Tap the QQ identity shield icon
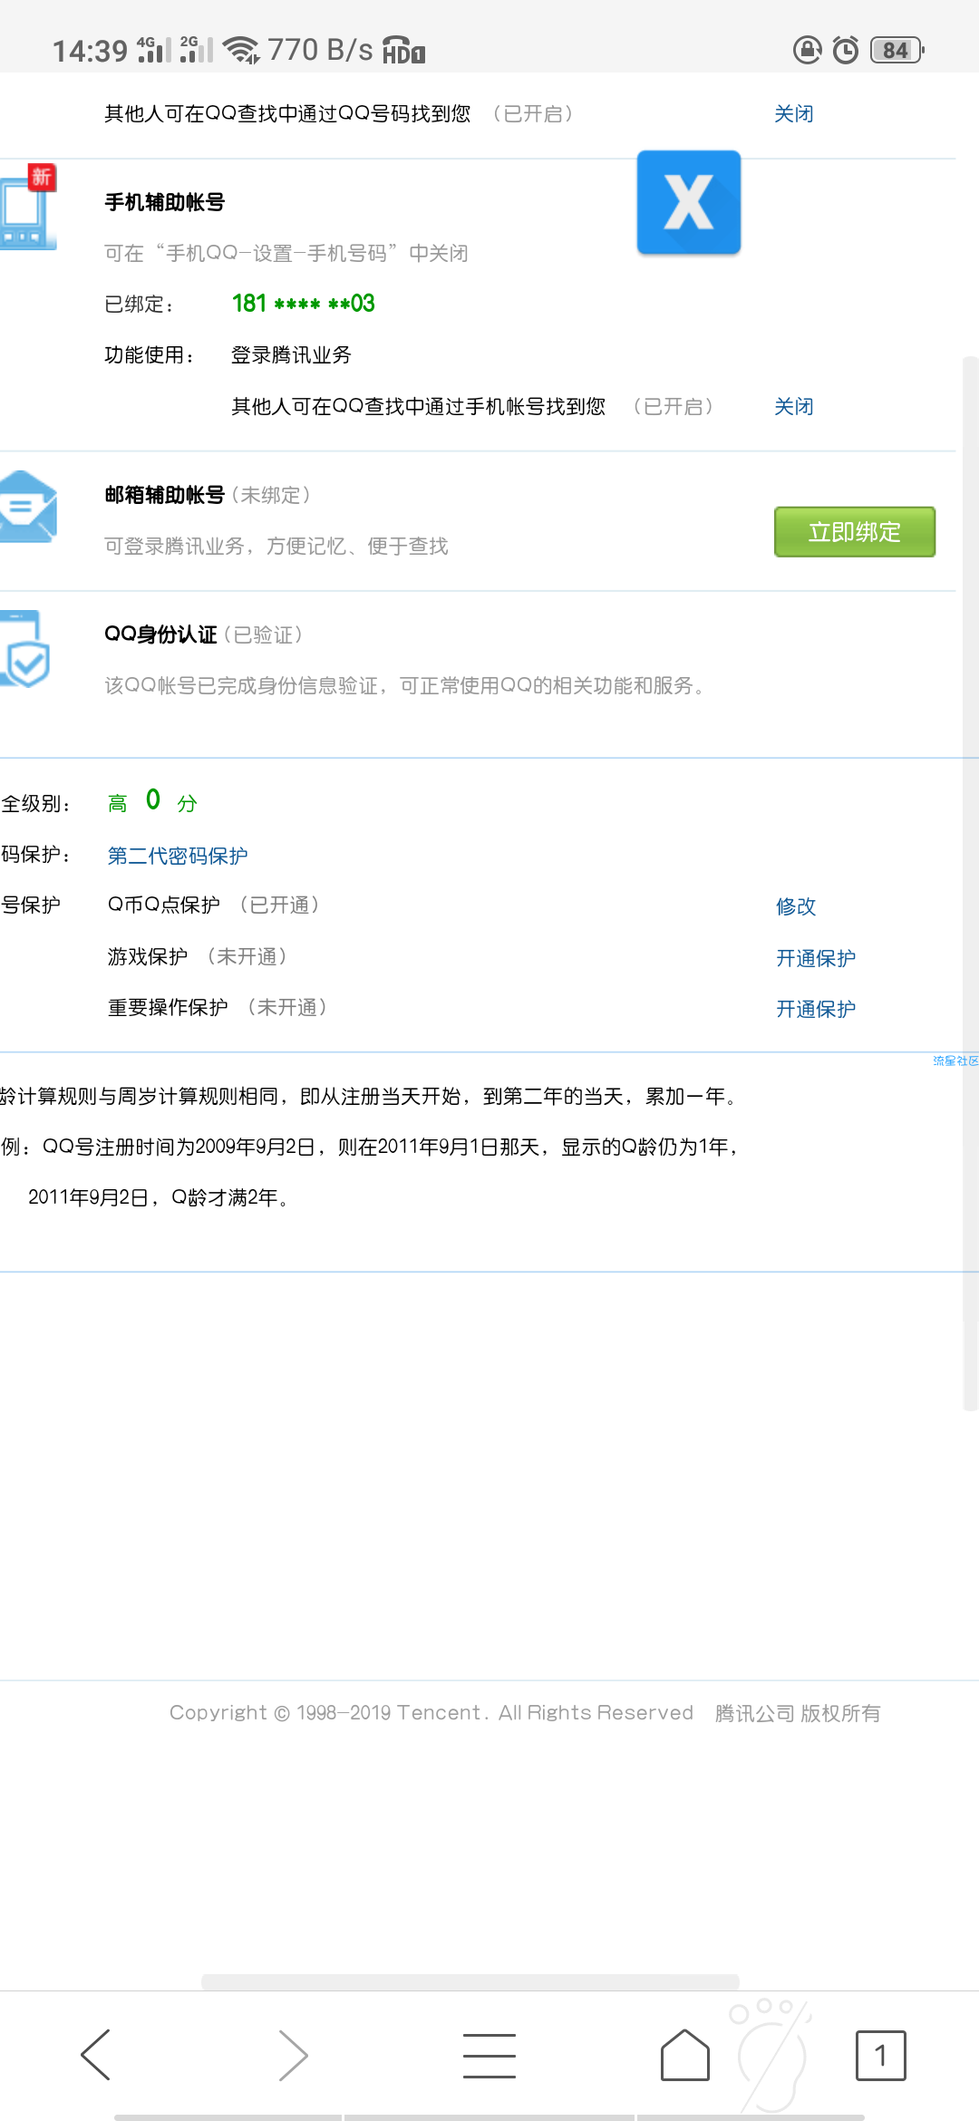Image resolution: width=979 pixels, height=2121 pixels. coord(25,649)
